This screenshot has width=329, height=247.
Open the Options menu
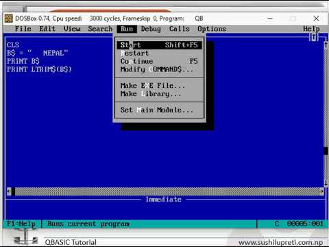coord(212,29)
